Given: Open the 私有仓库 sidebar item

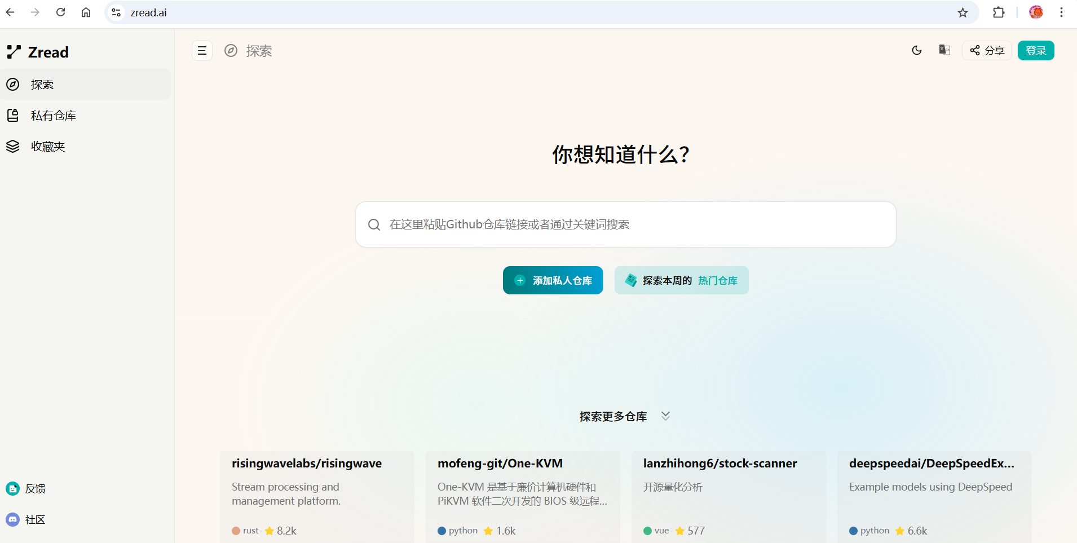Looking at the screenshot, I should [86, 116].
